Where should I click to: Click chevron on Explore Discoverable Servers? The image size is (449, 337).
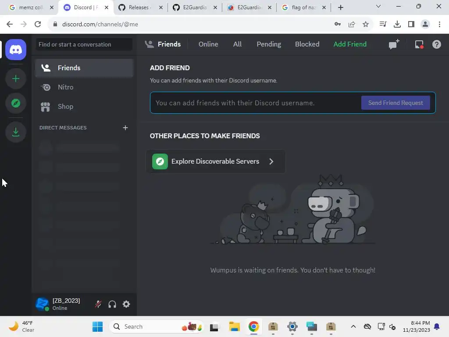(x=271, y=161)
